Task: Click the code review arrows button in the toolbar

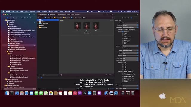Action: 112,15
